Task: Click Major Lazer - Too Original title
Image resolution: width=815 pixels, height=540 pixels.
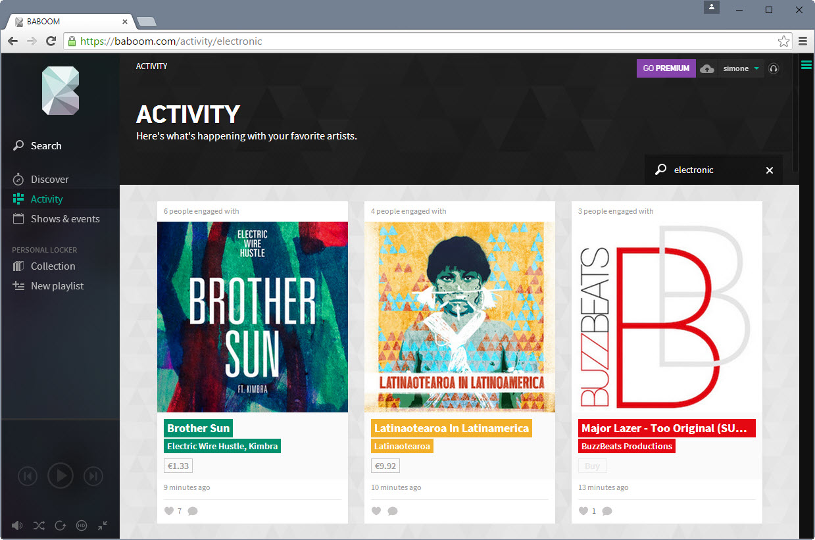Action: click(667, 428)
